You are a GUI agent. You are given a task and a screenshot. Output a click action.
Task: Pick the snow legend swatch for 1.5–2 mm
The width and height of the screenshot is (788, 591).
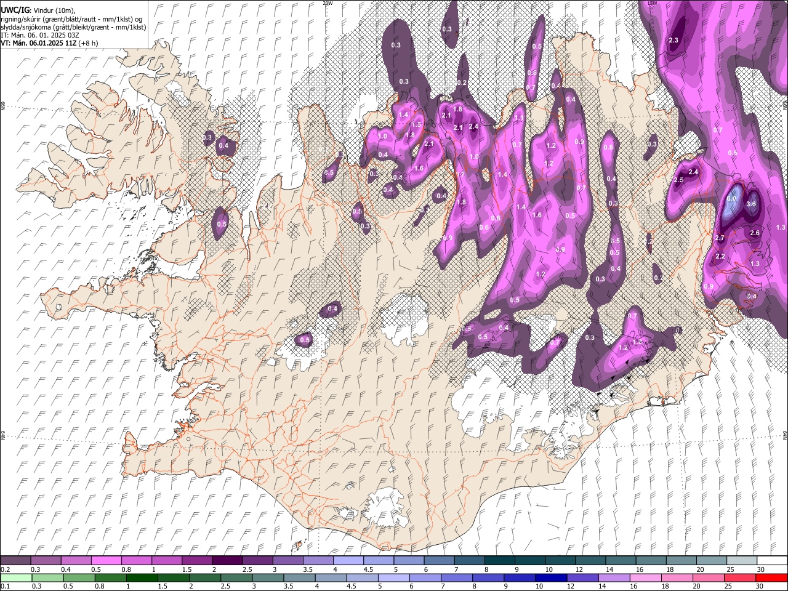(x=196, y=560)
